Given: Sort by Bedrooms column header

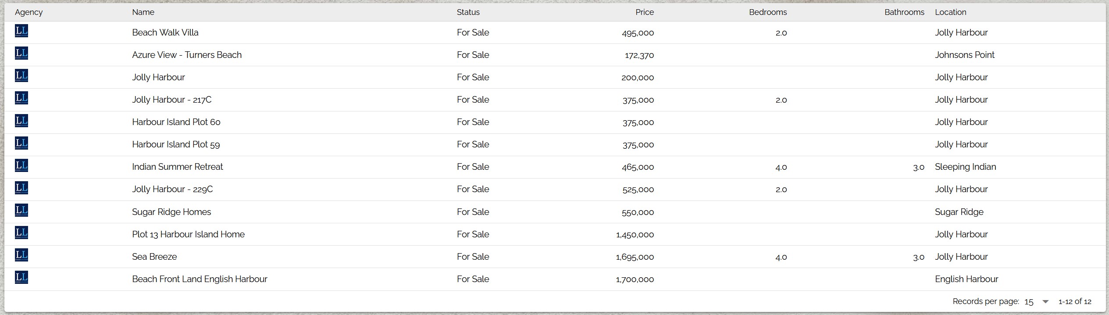Looking at the screenshot, I should 767,12.
